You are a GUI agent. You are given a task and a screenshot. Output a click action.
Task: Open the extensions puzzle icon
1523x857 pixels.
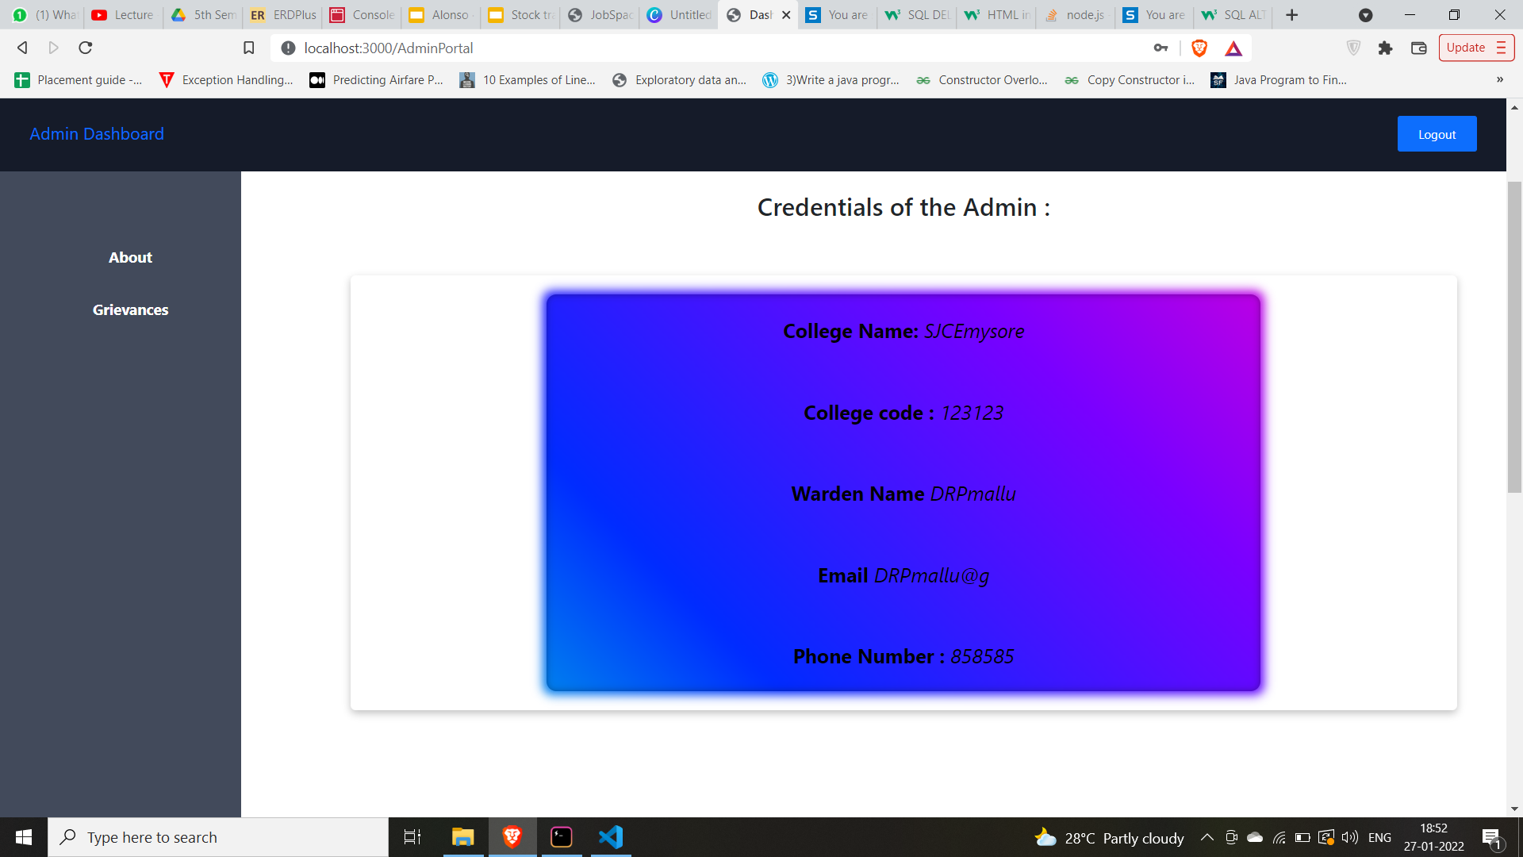[x=1385, y=48]
